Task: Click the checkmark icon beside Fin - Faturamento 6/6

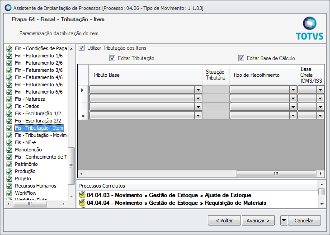Action: point(9,92)
